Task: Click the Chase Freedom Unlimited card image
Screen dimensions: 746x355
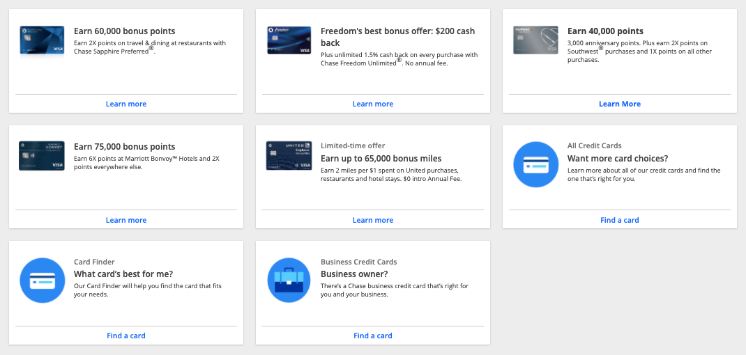Action: [289, 40]
